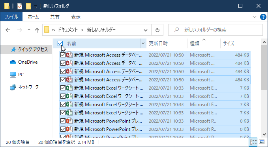This screenshot has height=147, width=268.
Task: Click the クイック アクセス star icon
Action: (13, 50)
